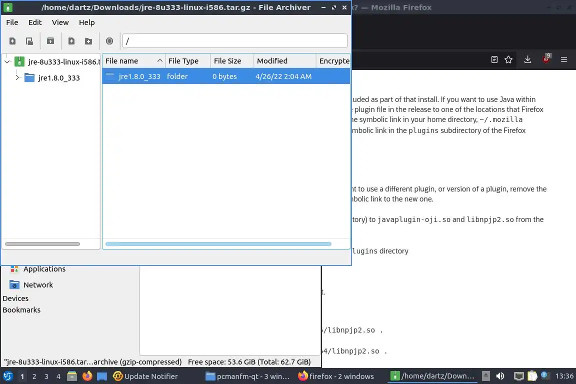Image resolution: width=576 pixels, height=384 pixels.
Task: Sort by the File name column header
Action: point(133,61)
